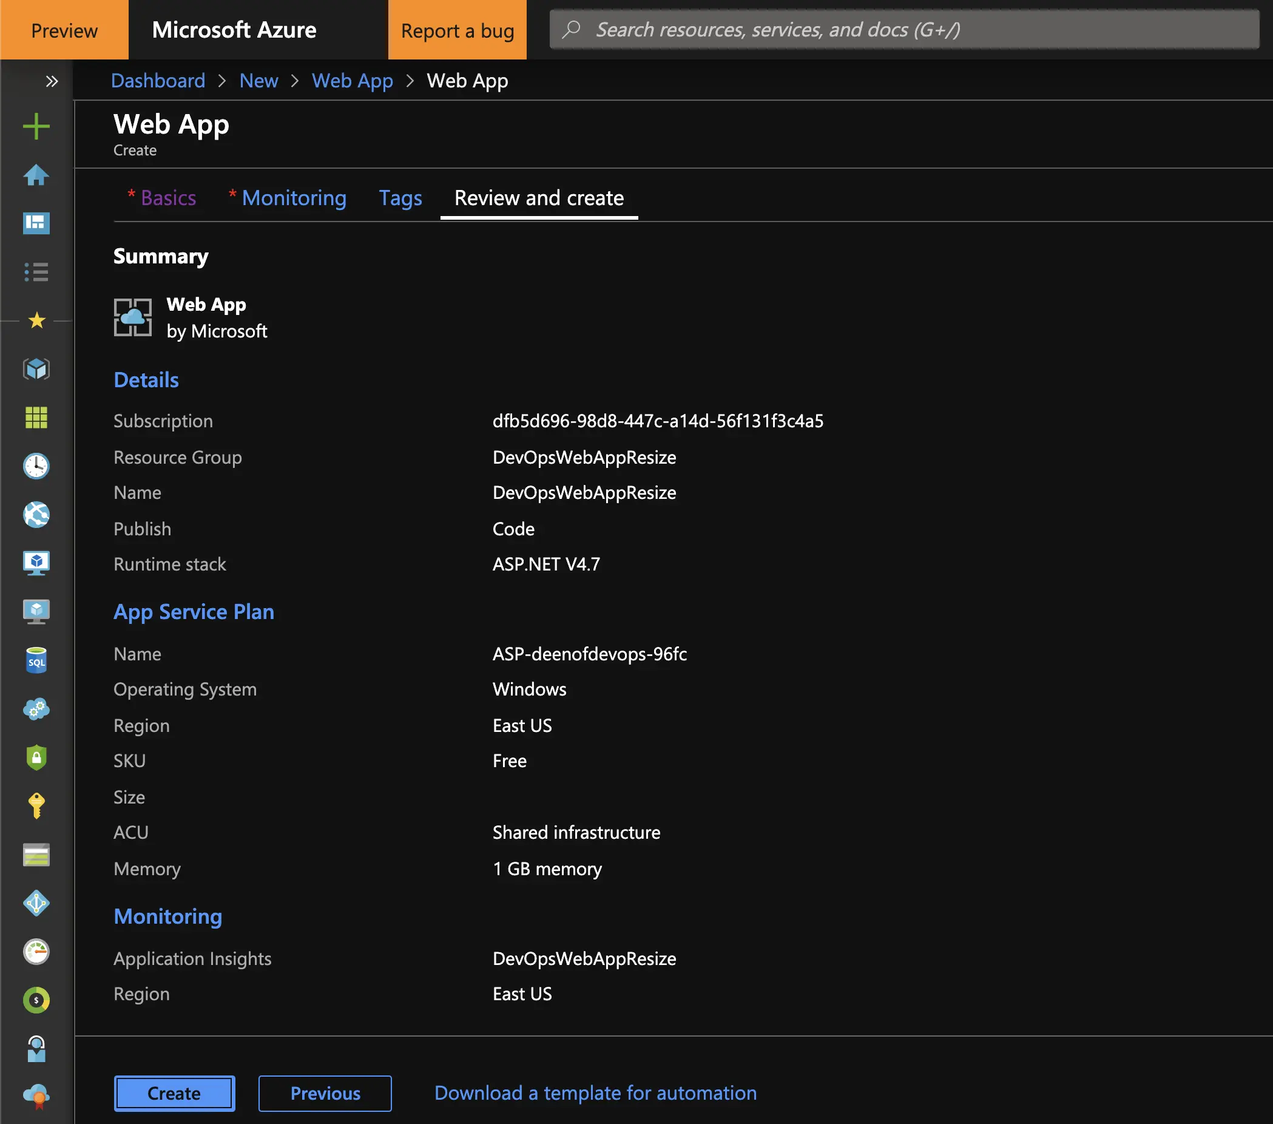
Task: Go to New breadcrumb link
Action: click(x=259, y=80)
